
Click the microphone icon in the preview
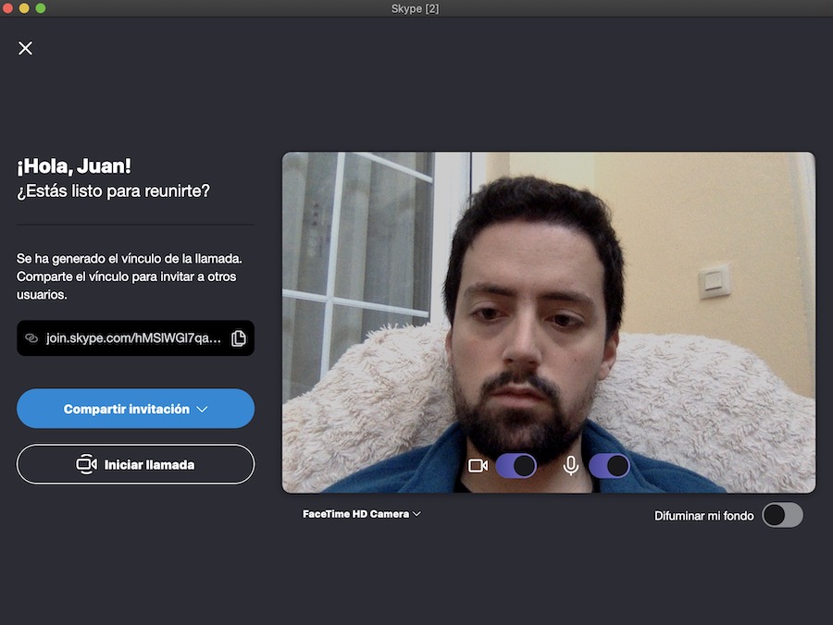(571, 466)
